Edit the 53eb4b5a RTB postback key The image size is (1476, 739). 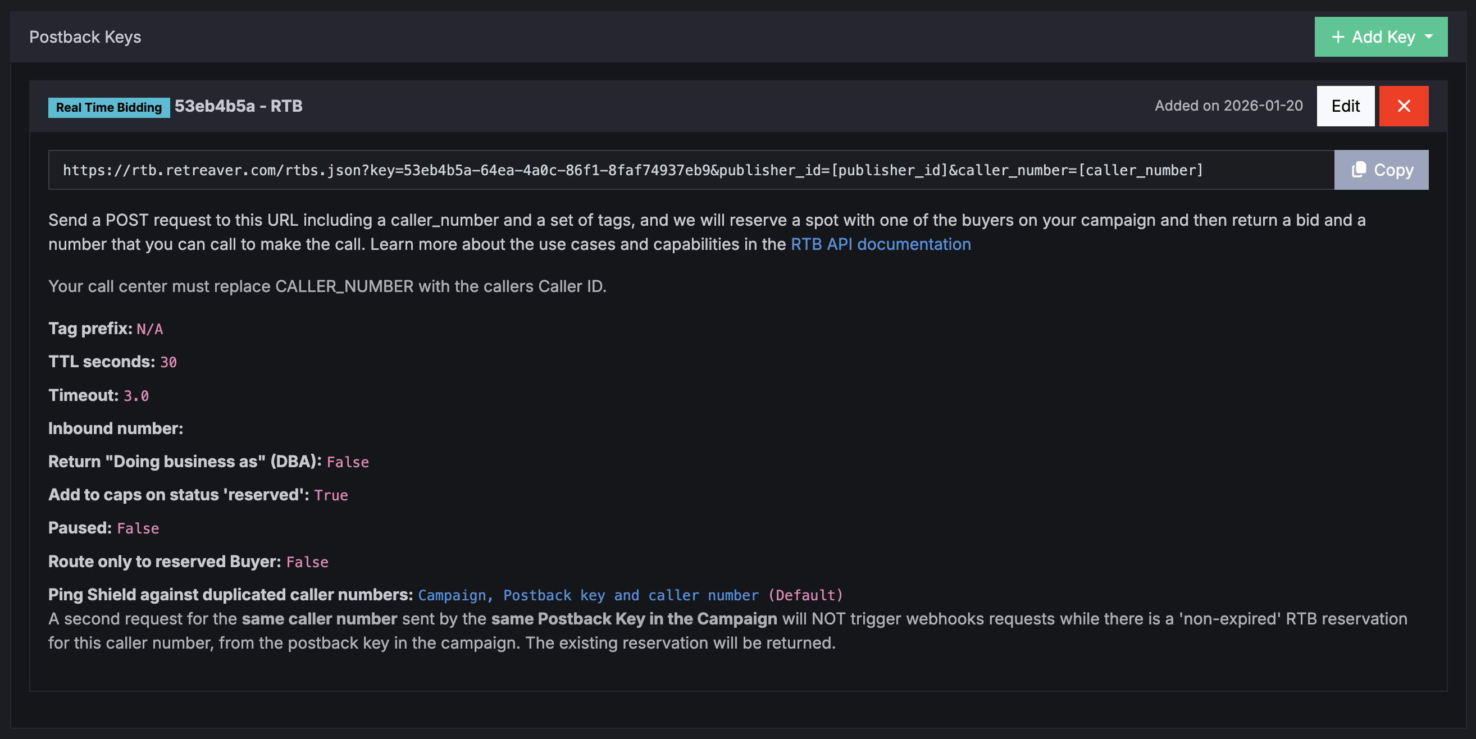pyautogui.click(x=1345, y=106)
